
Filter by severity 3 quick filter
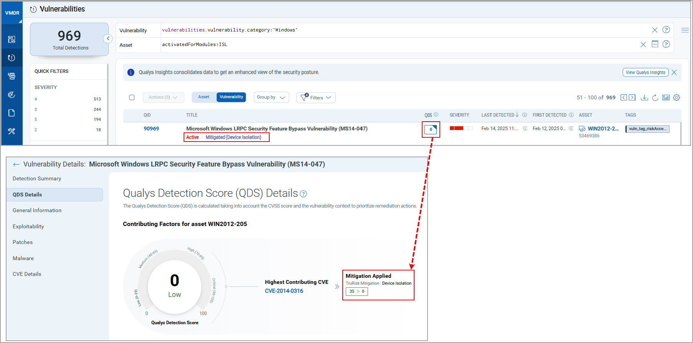click(x=68, y=109)
